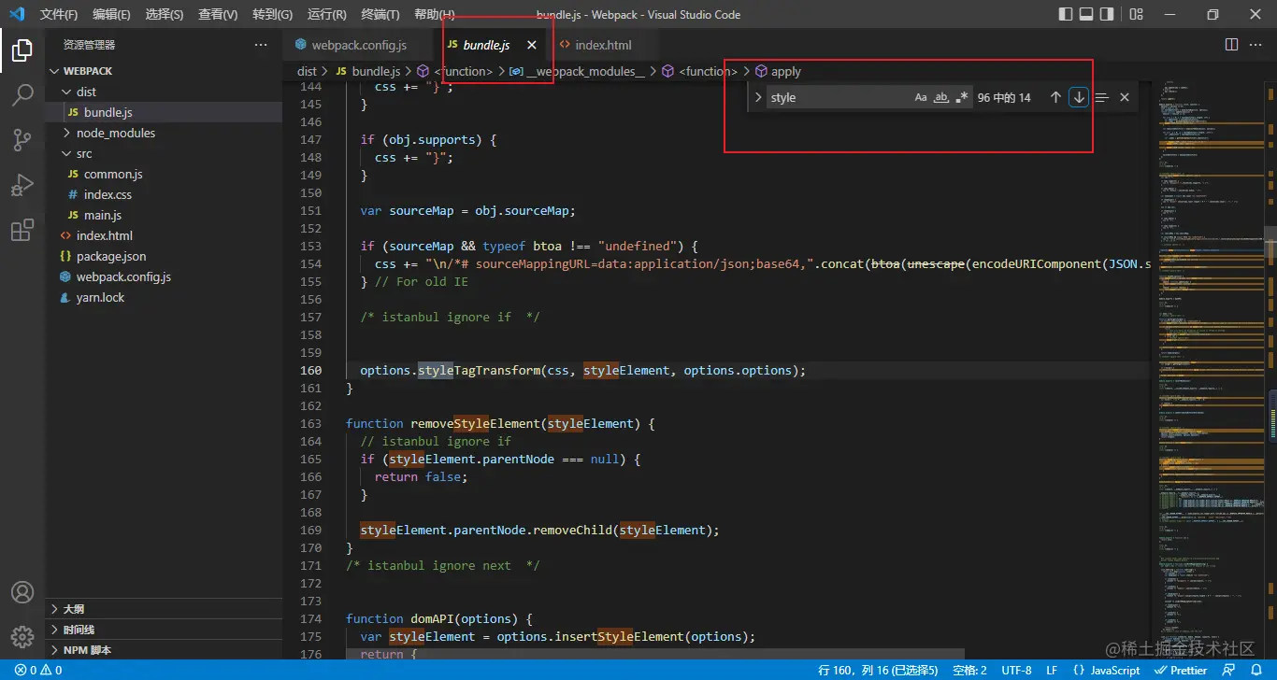Open the customize layout button

[x=1136, y=14]
